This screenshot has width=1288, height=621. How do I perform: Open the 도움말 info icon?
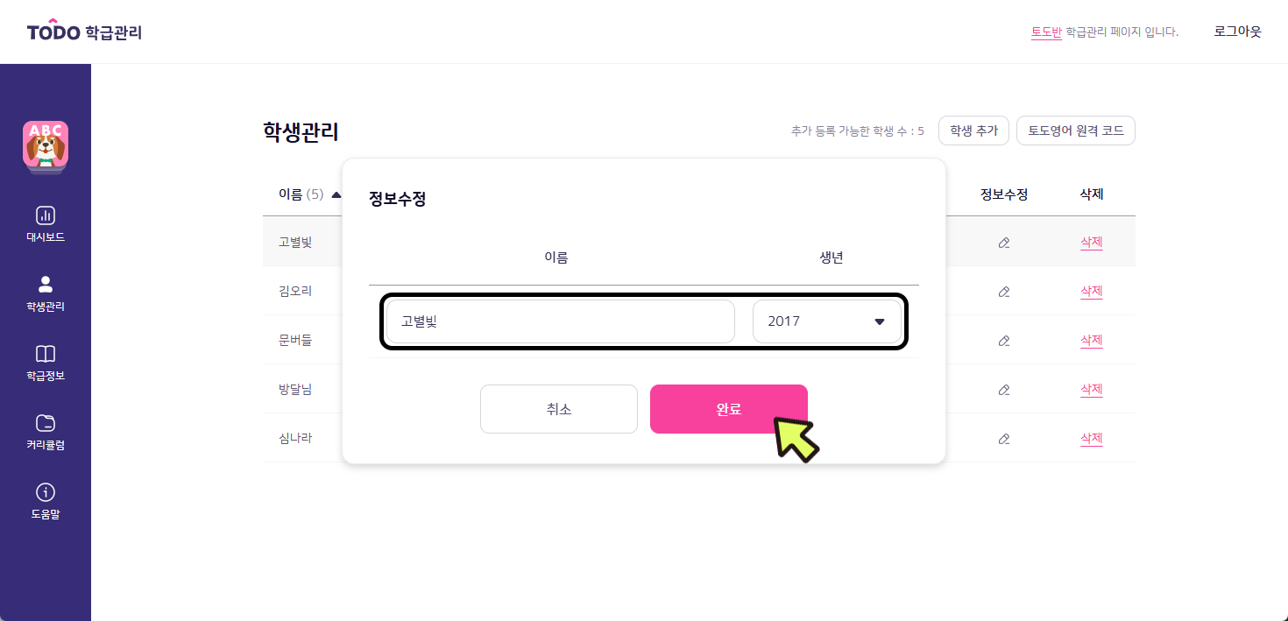(x=46, y=492)
